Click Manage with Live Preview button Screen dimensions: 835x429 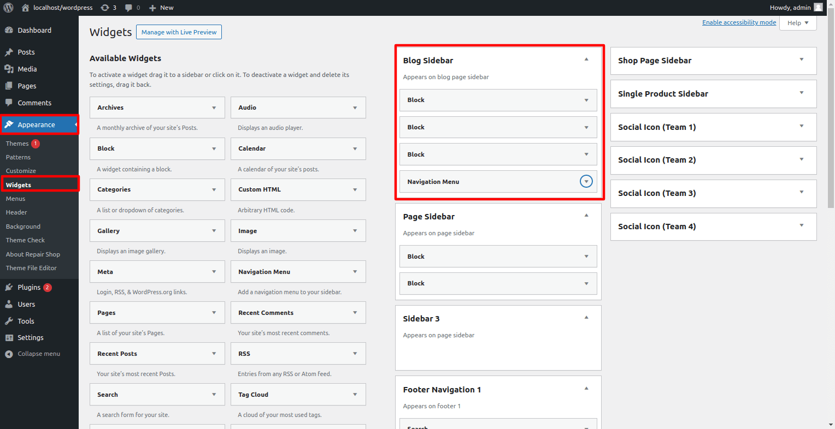point(179,32)
